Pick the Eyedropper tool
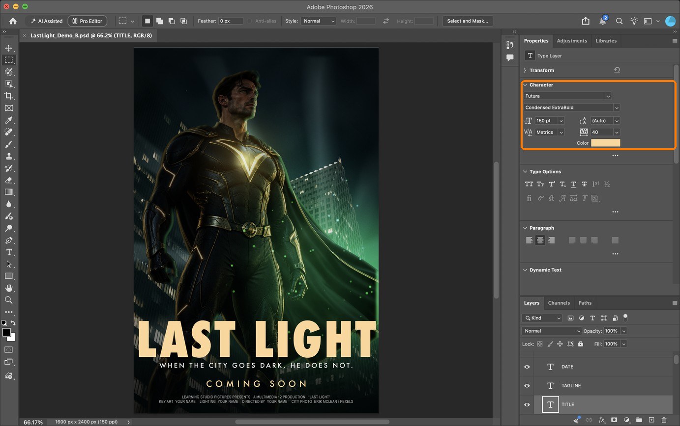 coord(9,120)
